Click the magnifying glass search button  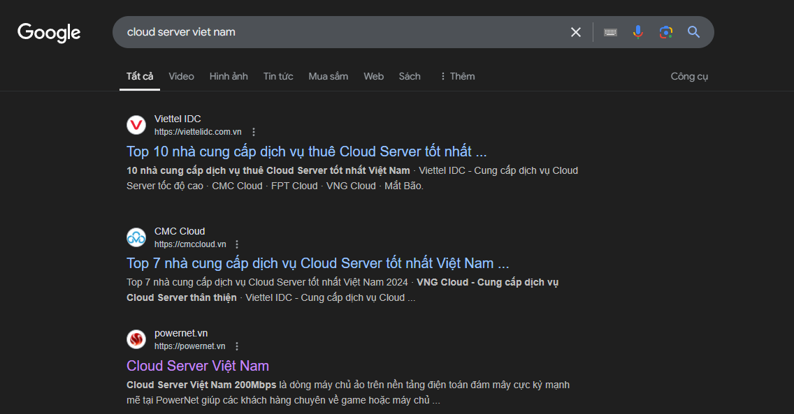(693, 32)
